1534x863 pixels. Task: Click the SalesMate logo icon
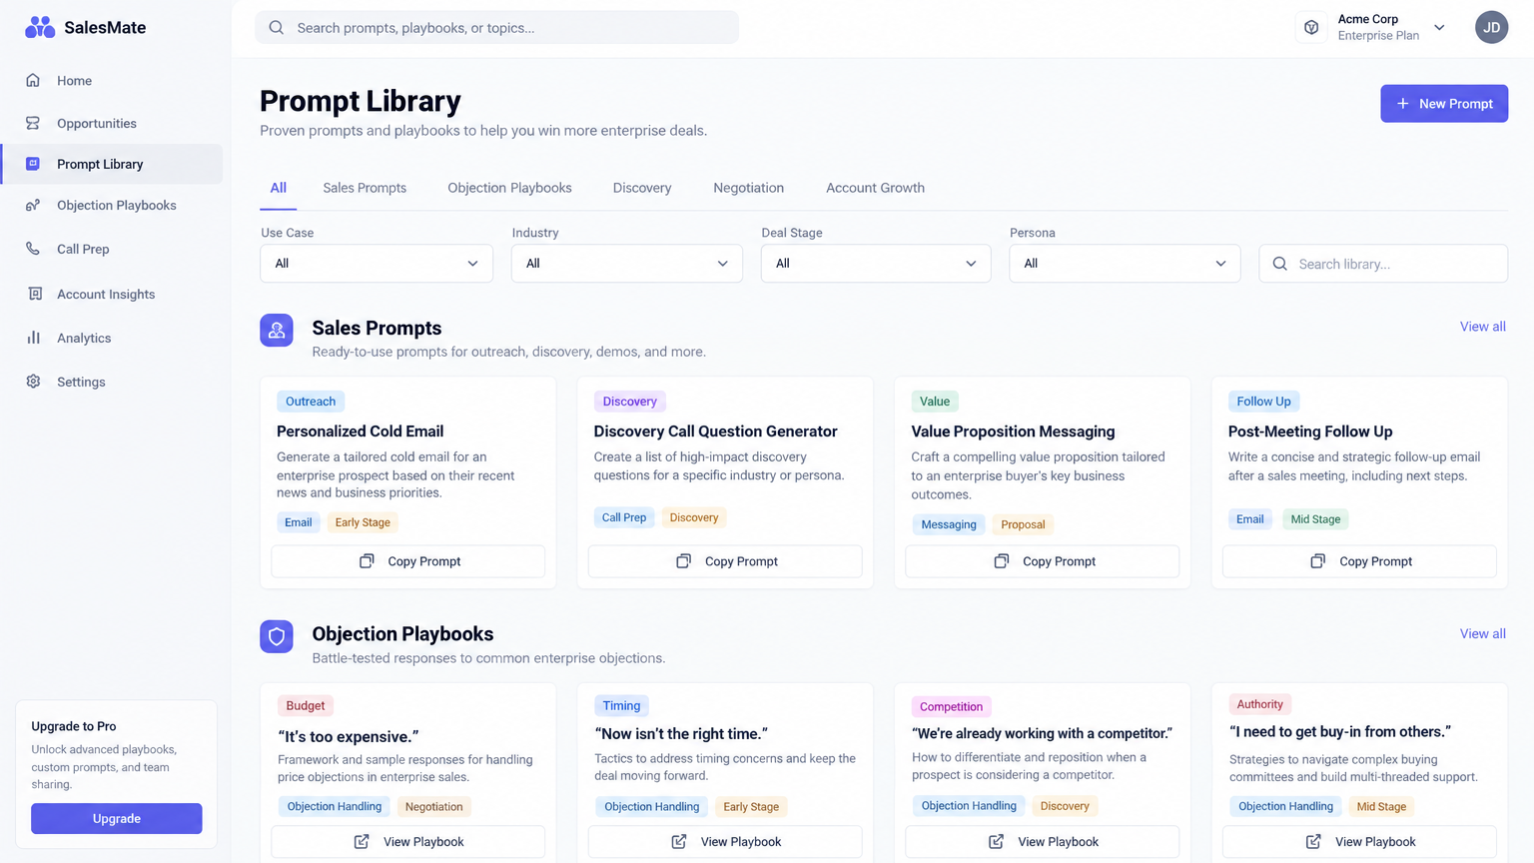click(x=40, y=27)
